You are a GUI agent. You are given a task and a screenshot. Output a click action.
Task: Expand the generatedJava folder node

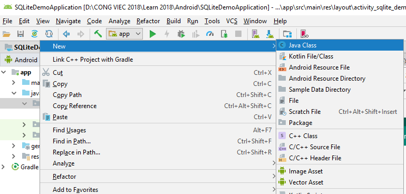pyautogui.click(x=14, y=146)
